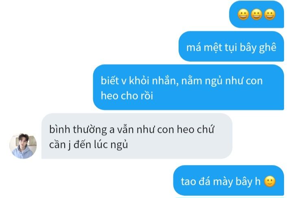Select the "tao đá mày bây h" message

(x=229, y=181)
